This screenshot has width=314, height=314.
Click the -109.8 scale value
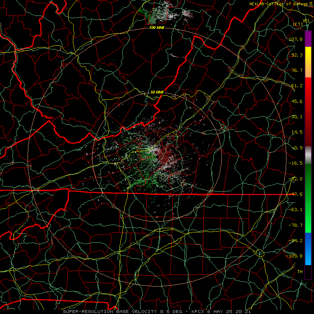(x=294, y=256)
